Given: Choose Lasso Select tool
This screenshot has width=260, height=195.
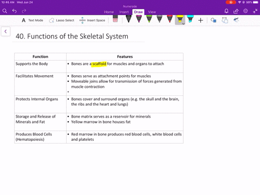Looking at the screenshot, I should pyautogui.click(x=61, y=20).
